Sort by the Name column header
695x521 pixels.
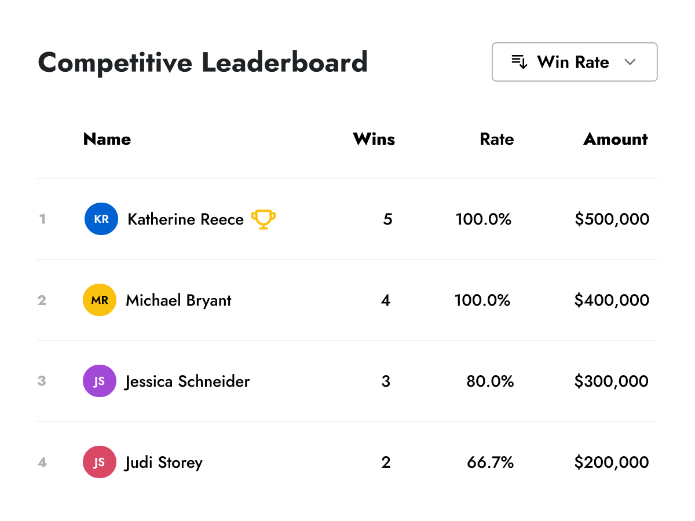click(x=107, y=140)
